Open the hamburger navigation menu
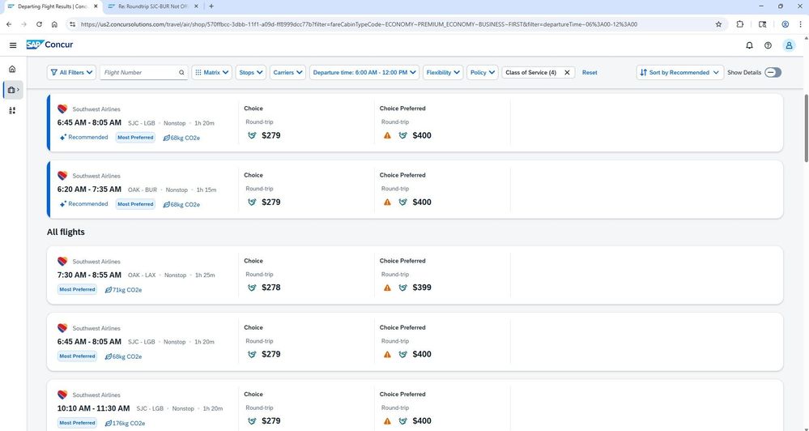 (x=13, y=45)
